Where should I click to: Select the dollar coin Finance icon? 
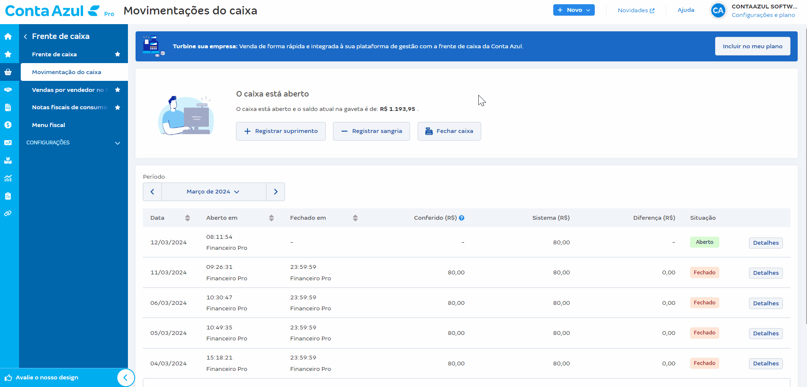pos(8,125)
